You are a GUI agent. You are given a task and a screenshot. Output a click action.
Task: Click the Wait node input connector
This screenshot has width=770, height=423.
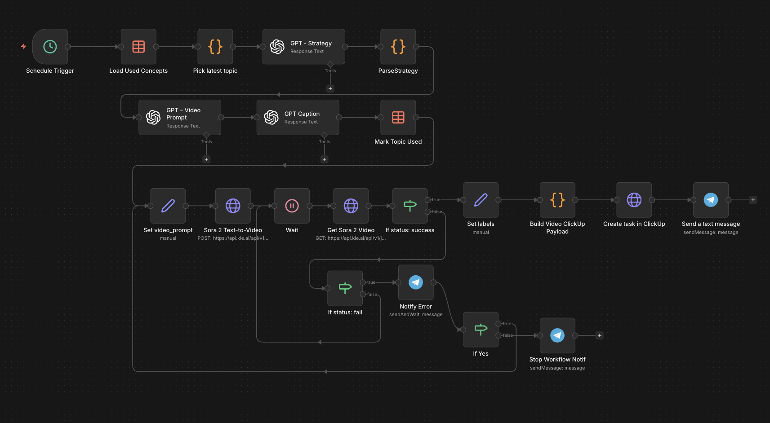(275, 206)
